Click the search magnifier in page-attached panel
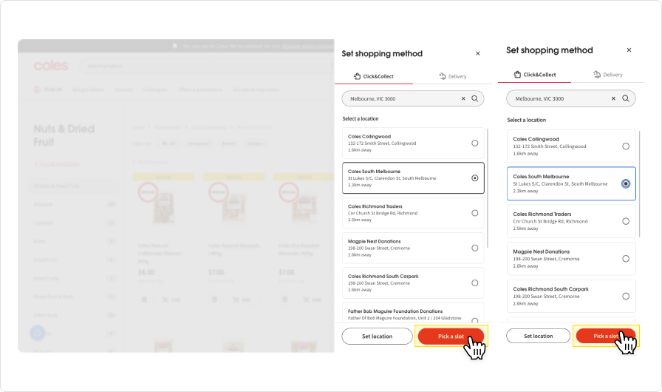Image resolution: width=662 pixels, height=392 pixels. pyautogui.click(x=475, y=98)
